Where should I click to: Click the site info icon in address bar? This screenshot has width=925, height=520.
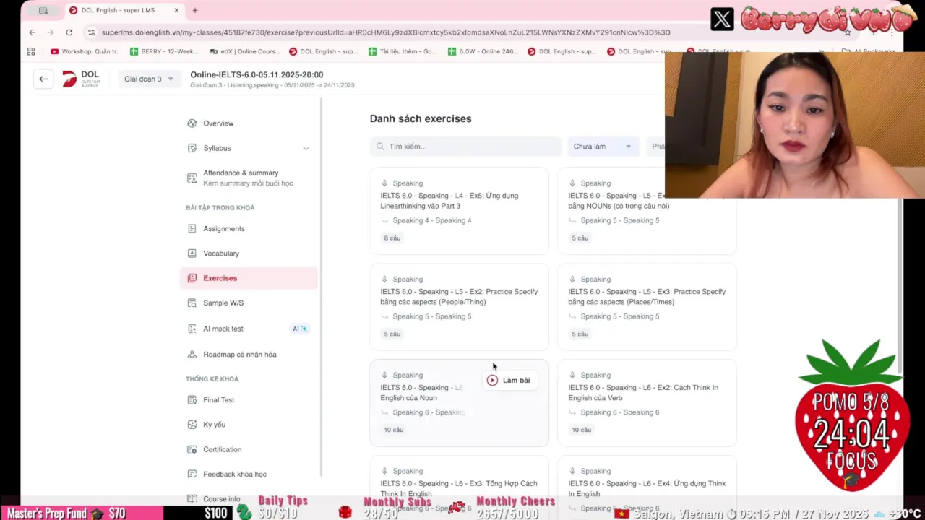point(91,32)
